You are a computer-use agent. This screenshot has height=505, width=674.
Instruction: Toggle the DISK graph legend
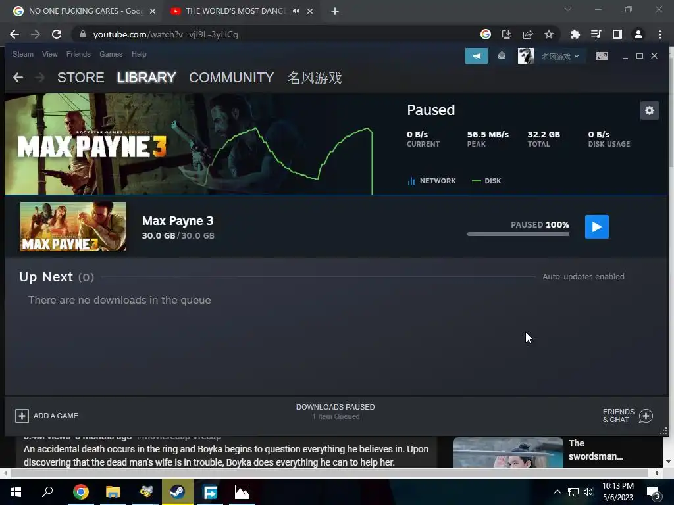click(x=486, y=181)
